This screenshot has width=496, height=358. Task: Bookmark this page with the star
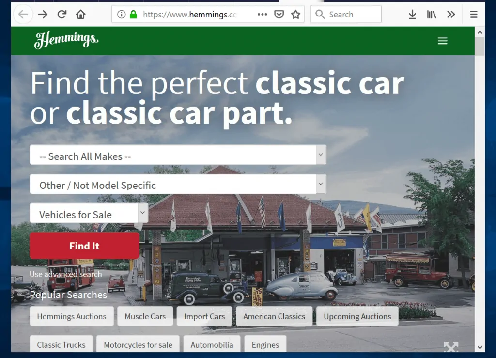pyautogui.click(x=295, y=14)
